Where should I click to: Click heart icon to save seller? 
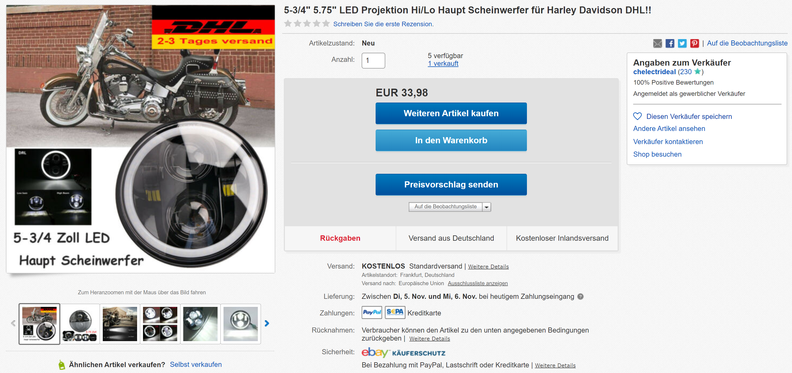[x=637, y=116]
